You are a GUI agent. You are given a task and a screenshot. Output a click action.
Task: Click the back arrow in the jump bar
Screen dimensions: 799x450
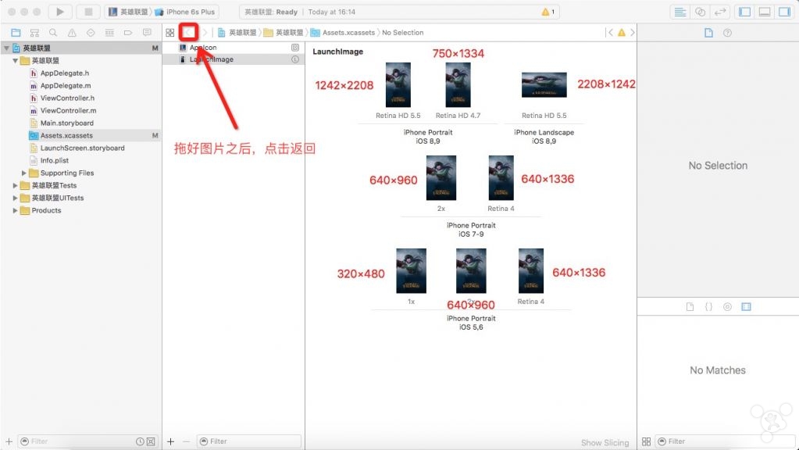click(x=188, y=33)
